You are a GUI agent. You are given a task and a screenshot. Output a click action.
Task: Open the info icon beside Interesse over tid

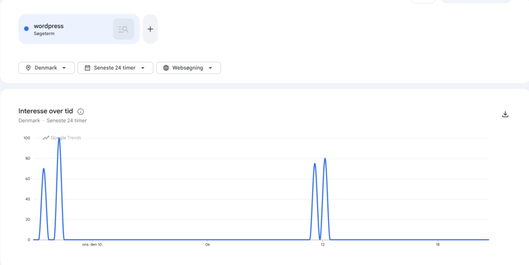coord(81,112)
